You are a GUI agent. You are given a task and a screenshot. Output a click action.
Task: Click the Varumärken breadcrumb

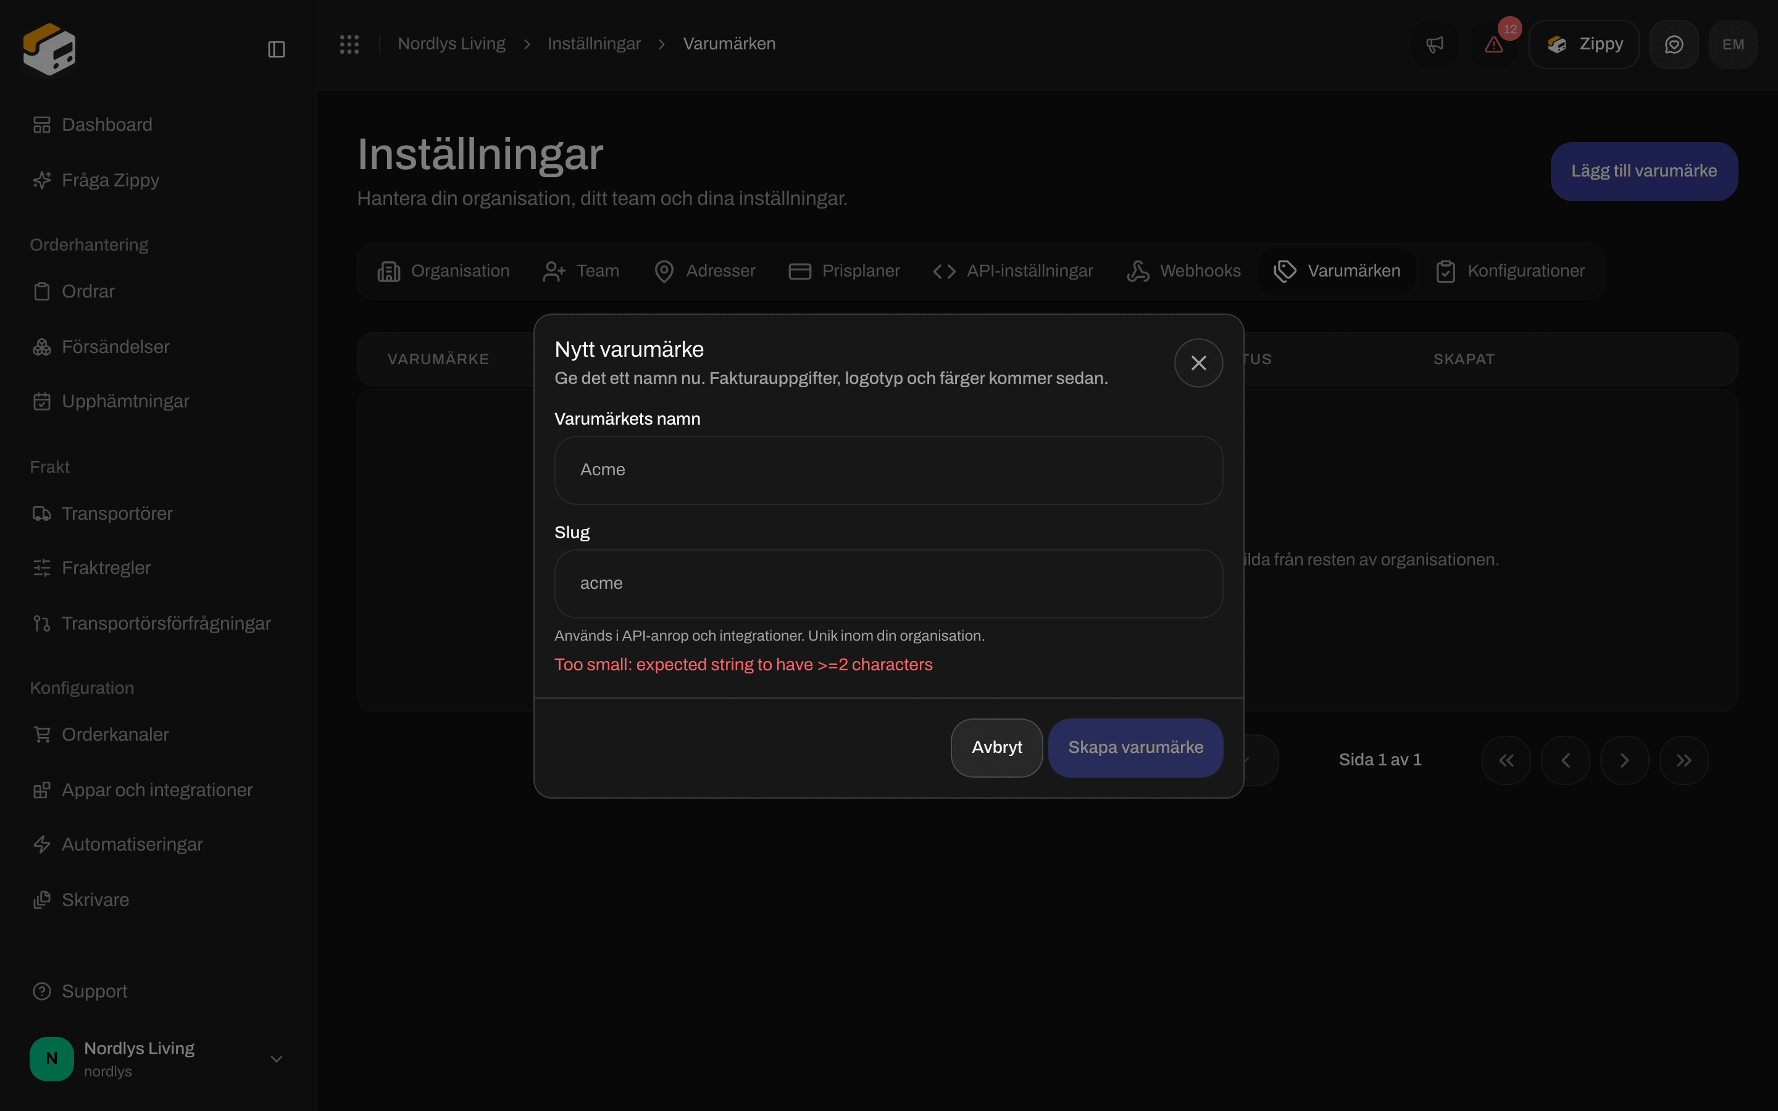point(729,44)
